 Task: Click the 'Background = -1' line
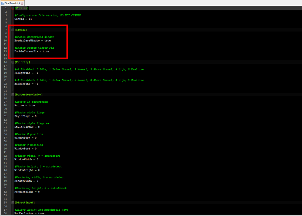click(x=26, y=84)
